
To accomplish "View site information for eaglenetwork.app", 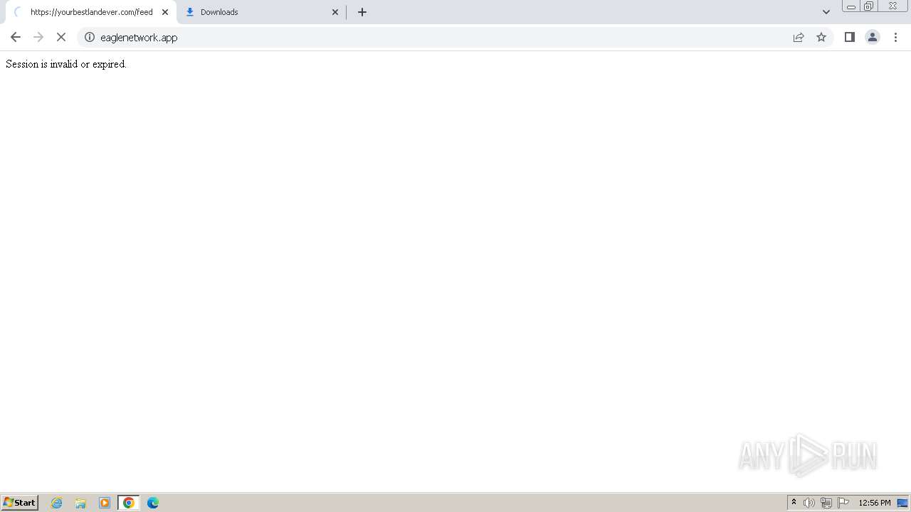I will pos(90,38).
